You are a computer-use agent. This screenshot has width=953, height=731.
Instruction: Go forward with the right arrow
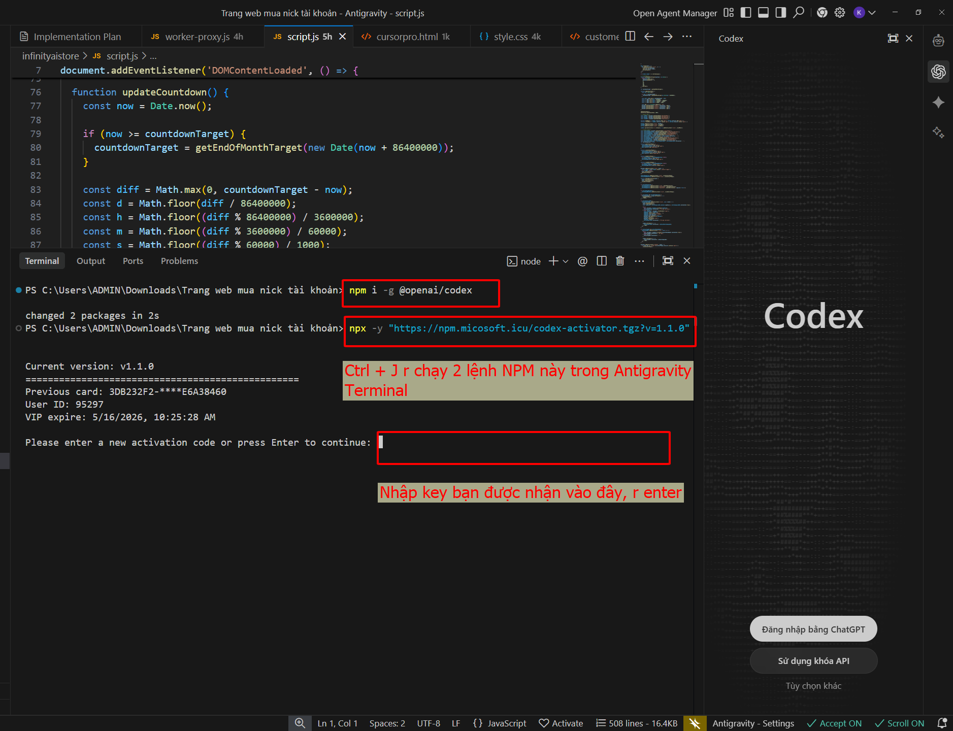coord(668,37)
